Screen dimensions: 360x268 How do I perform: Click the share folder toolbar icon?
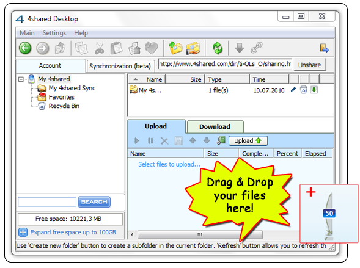pyautogui.click(x=193, y=48)
